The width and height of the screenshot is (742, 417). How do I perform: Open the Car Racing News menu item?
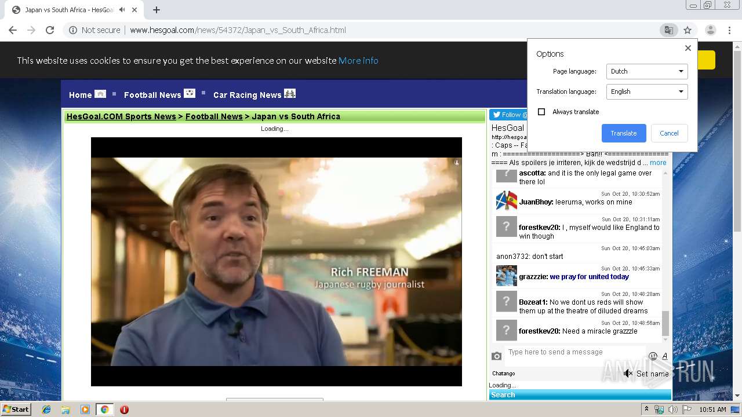pyautogui.click(x=247, y=95)
